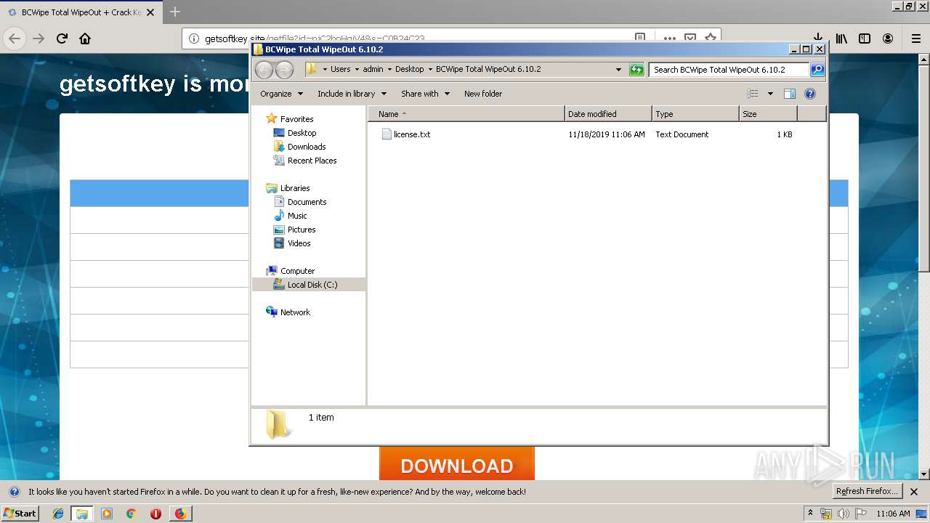Open new Firefox tab with plus button
The image size is (930, 523).
(175, 12)
